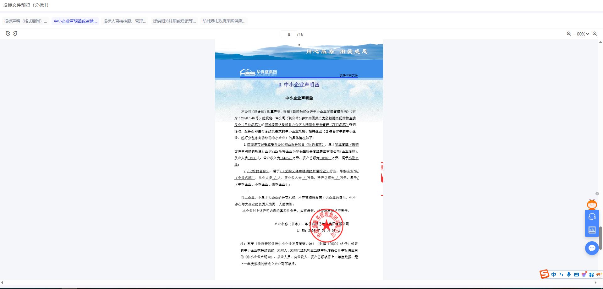Switch to 投标声明（格式后附）tab
The height and width of the screenshot is (289, 603).
coord(25,21)
